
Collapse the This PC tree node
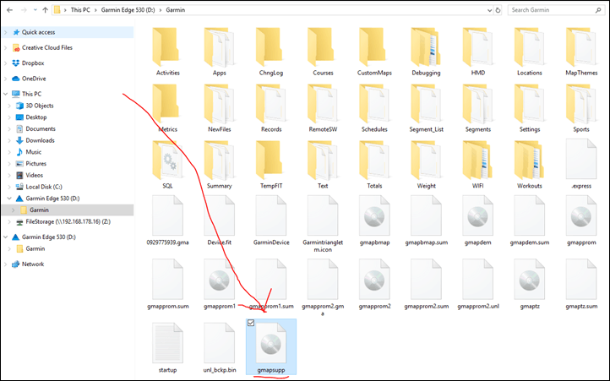[x=5, y=94]
